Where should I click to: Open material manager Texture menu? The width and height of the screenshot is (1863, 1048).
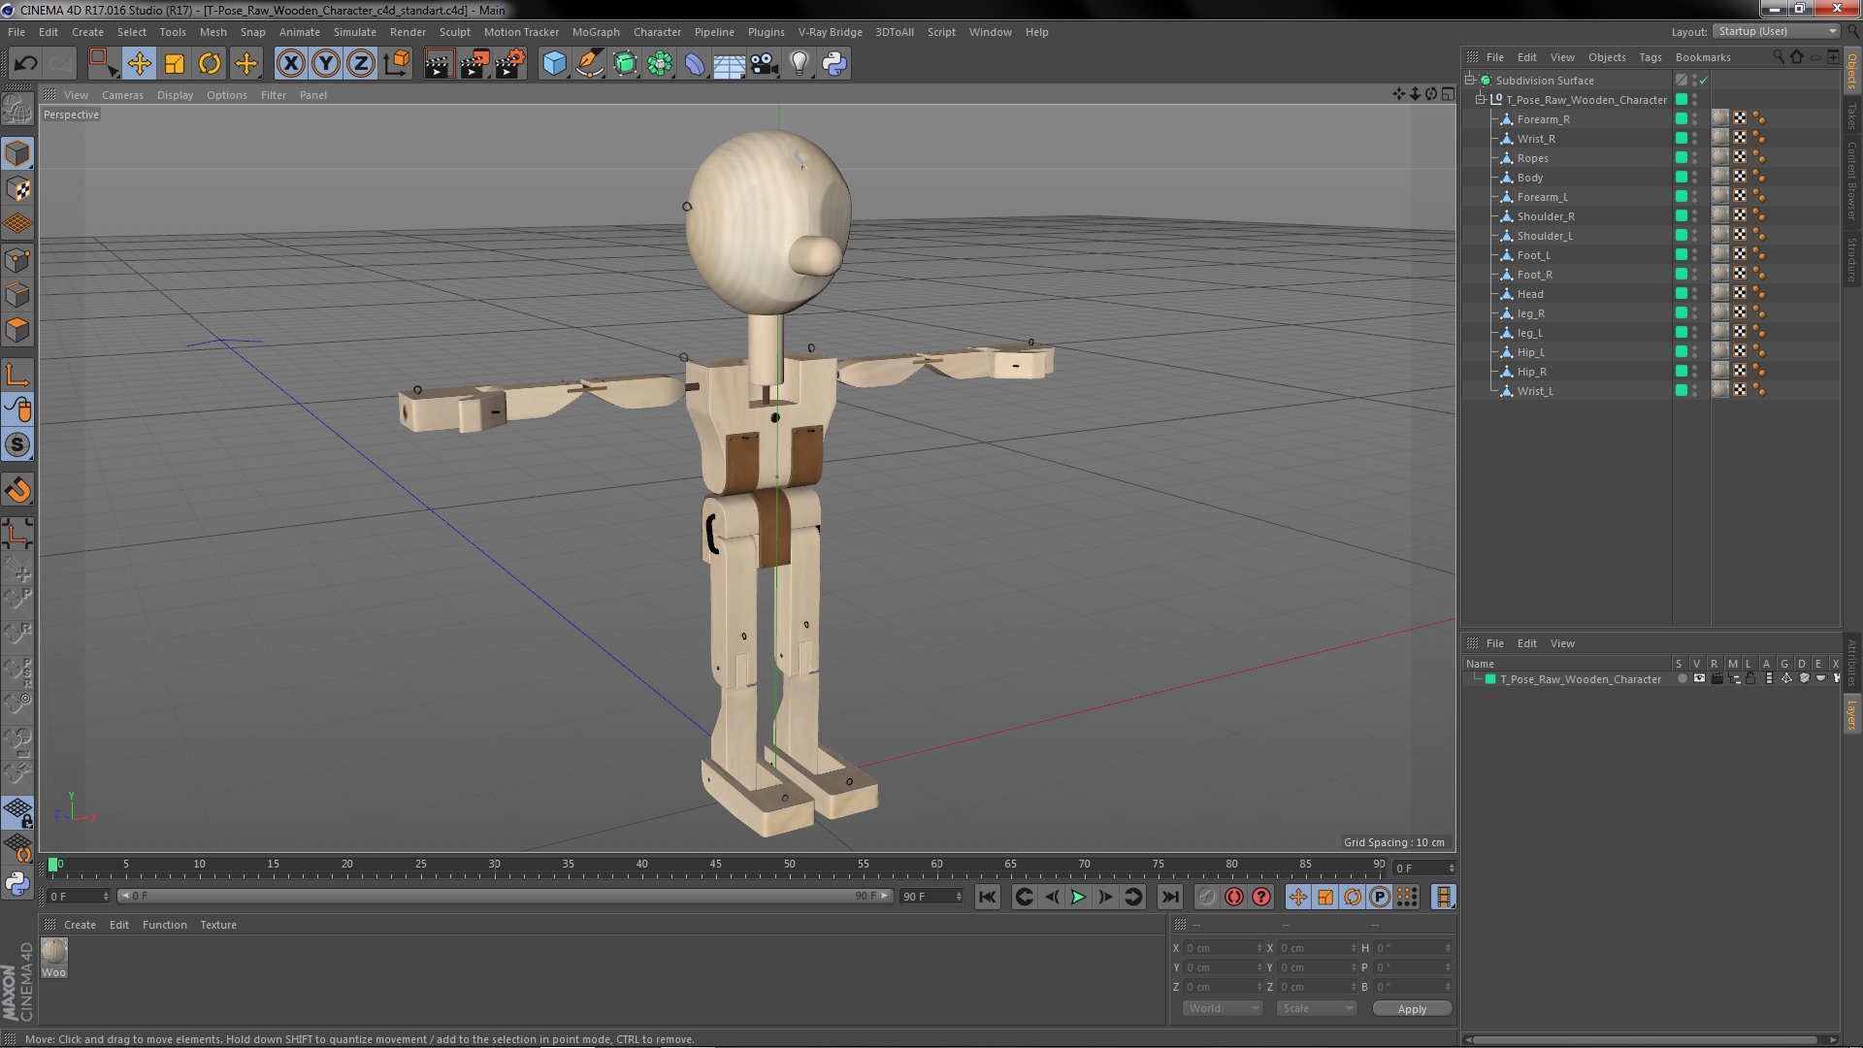tap(218, 925)
